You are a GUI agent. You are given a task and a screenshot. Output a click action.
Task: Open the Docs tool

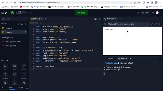pos(5,67)
